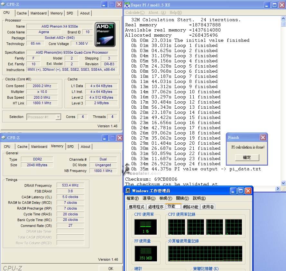The image size is (286, 271).
Task: Select Memory tab in top CPU-Z
Action: [x=57, y=13]
